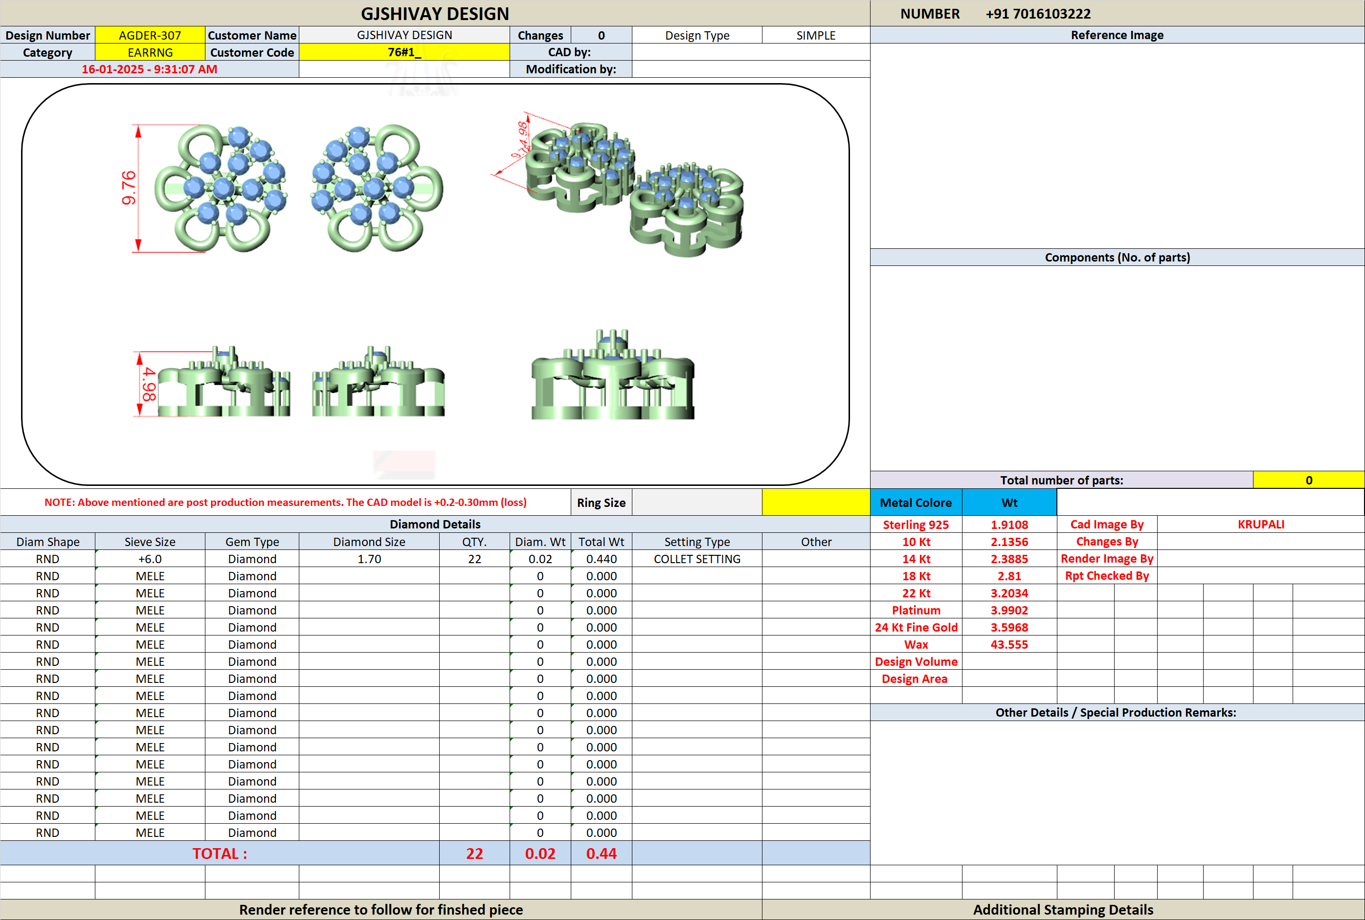Select the SIMPLE design type cell

[x=816, y=35]
